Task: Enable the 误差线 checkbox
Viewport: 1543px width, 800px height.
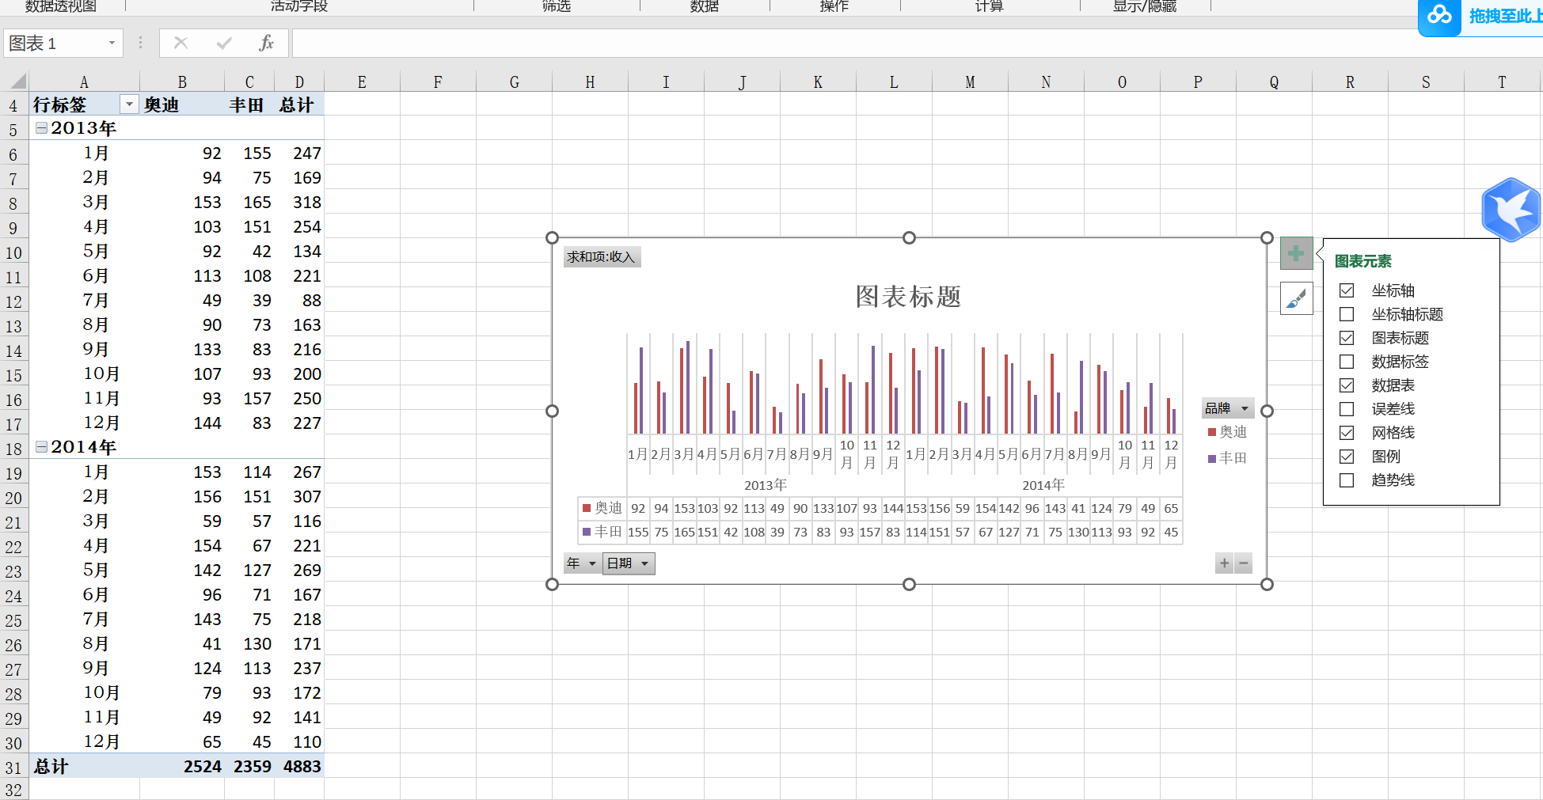Action: tap(1347, 409)
